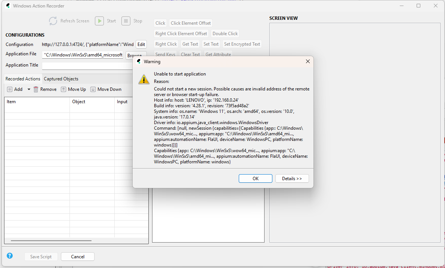Image resolution: width=445 pixels, height=268 pixels.
Task: Click the Add plus icon above the actions table
Action: coord(9,89)
